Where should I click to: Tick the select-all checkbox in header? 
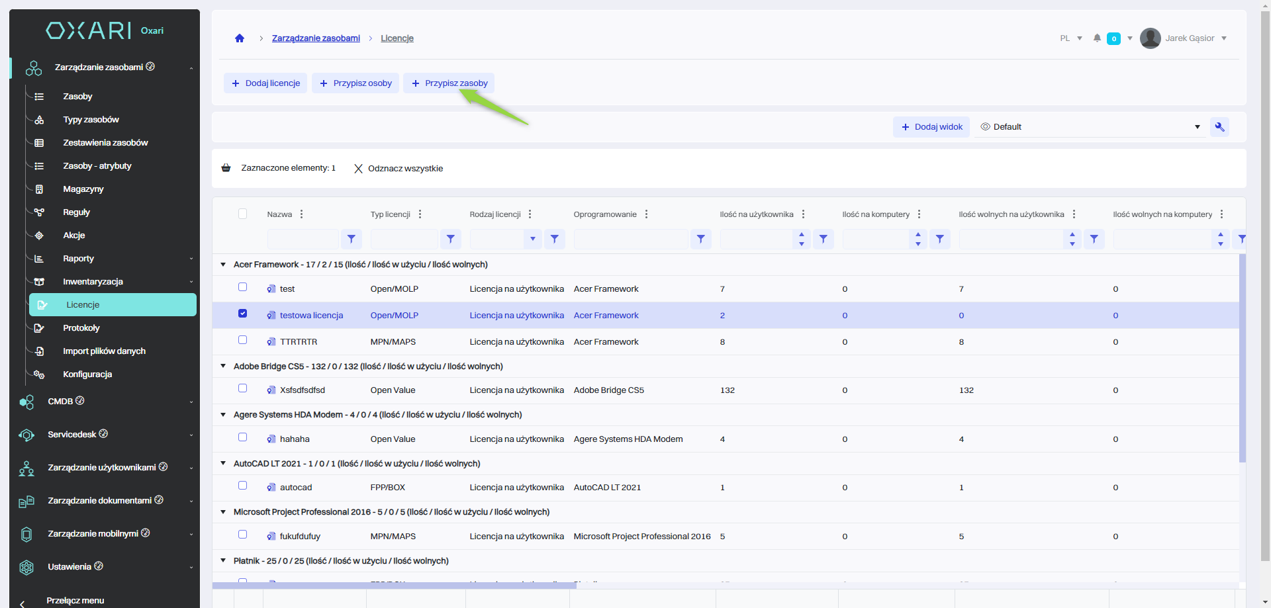point(243,214)
